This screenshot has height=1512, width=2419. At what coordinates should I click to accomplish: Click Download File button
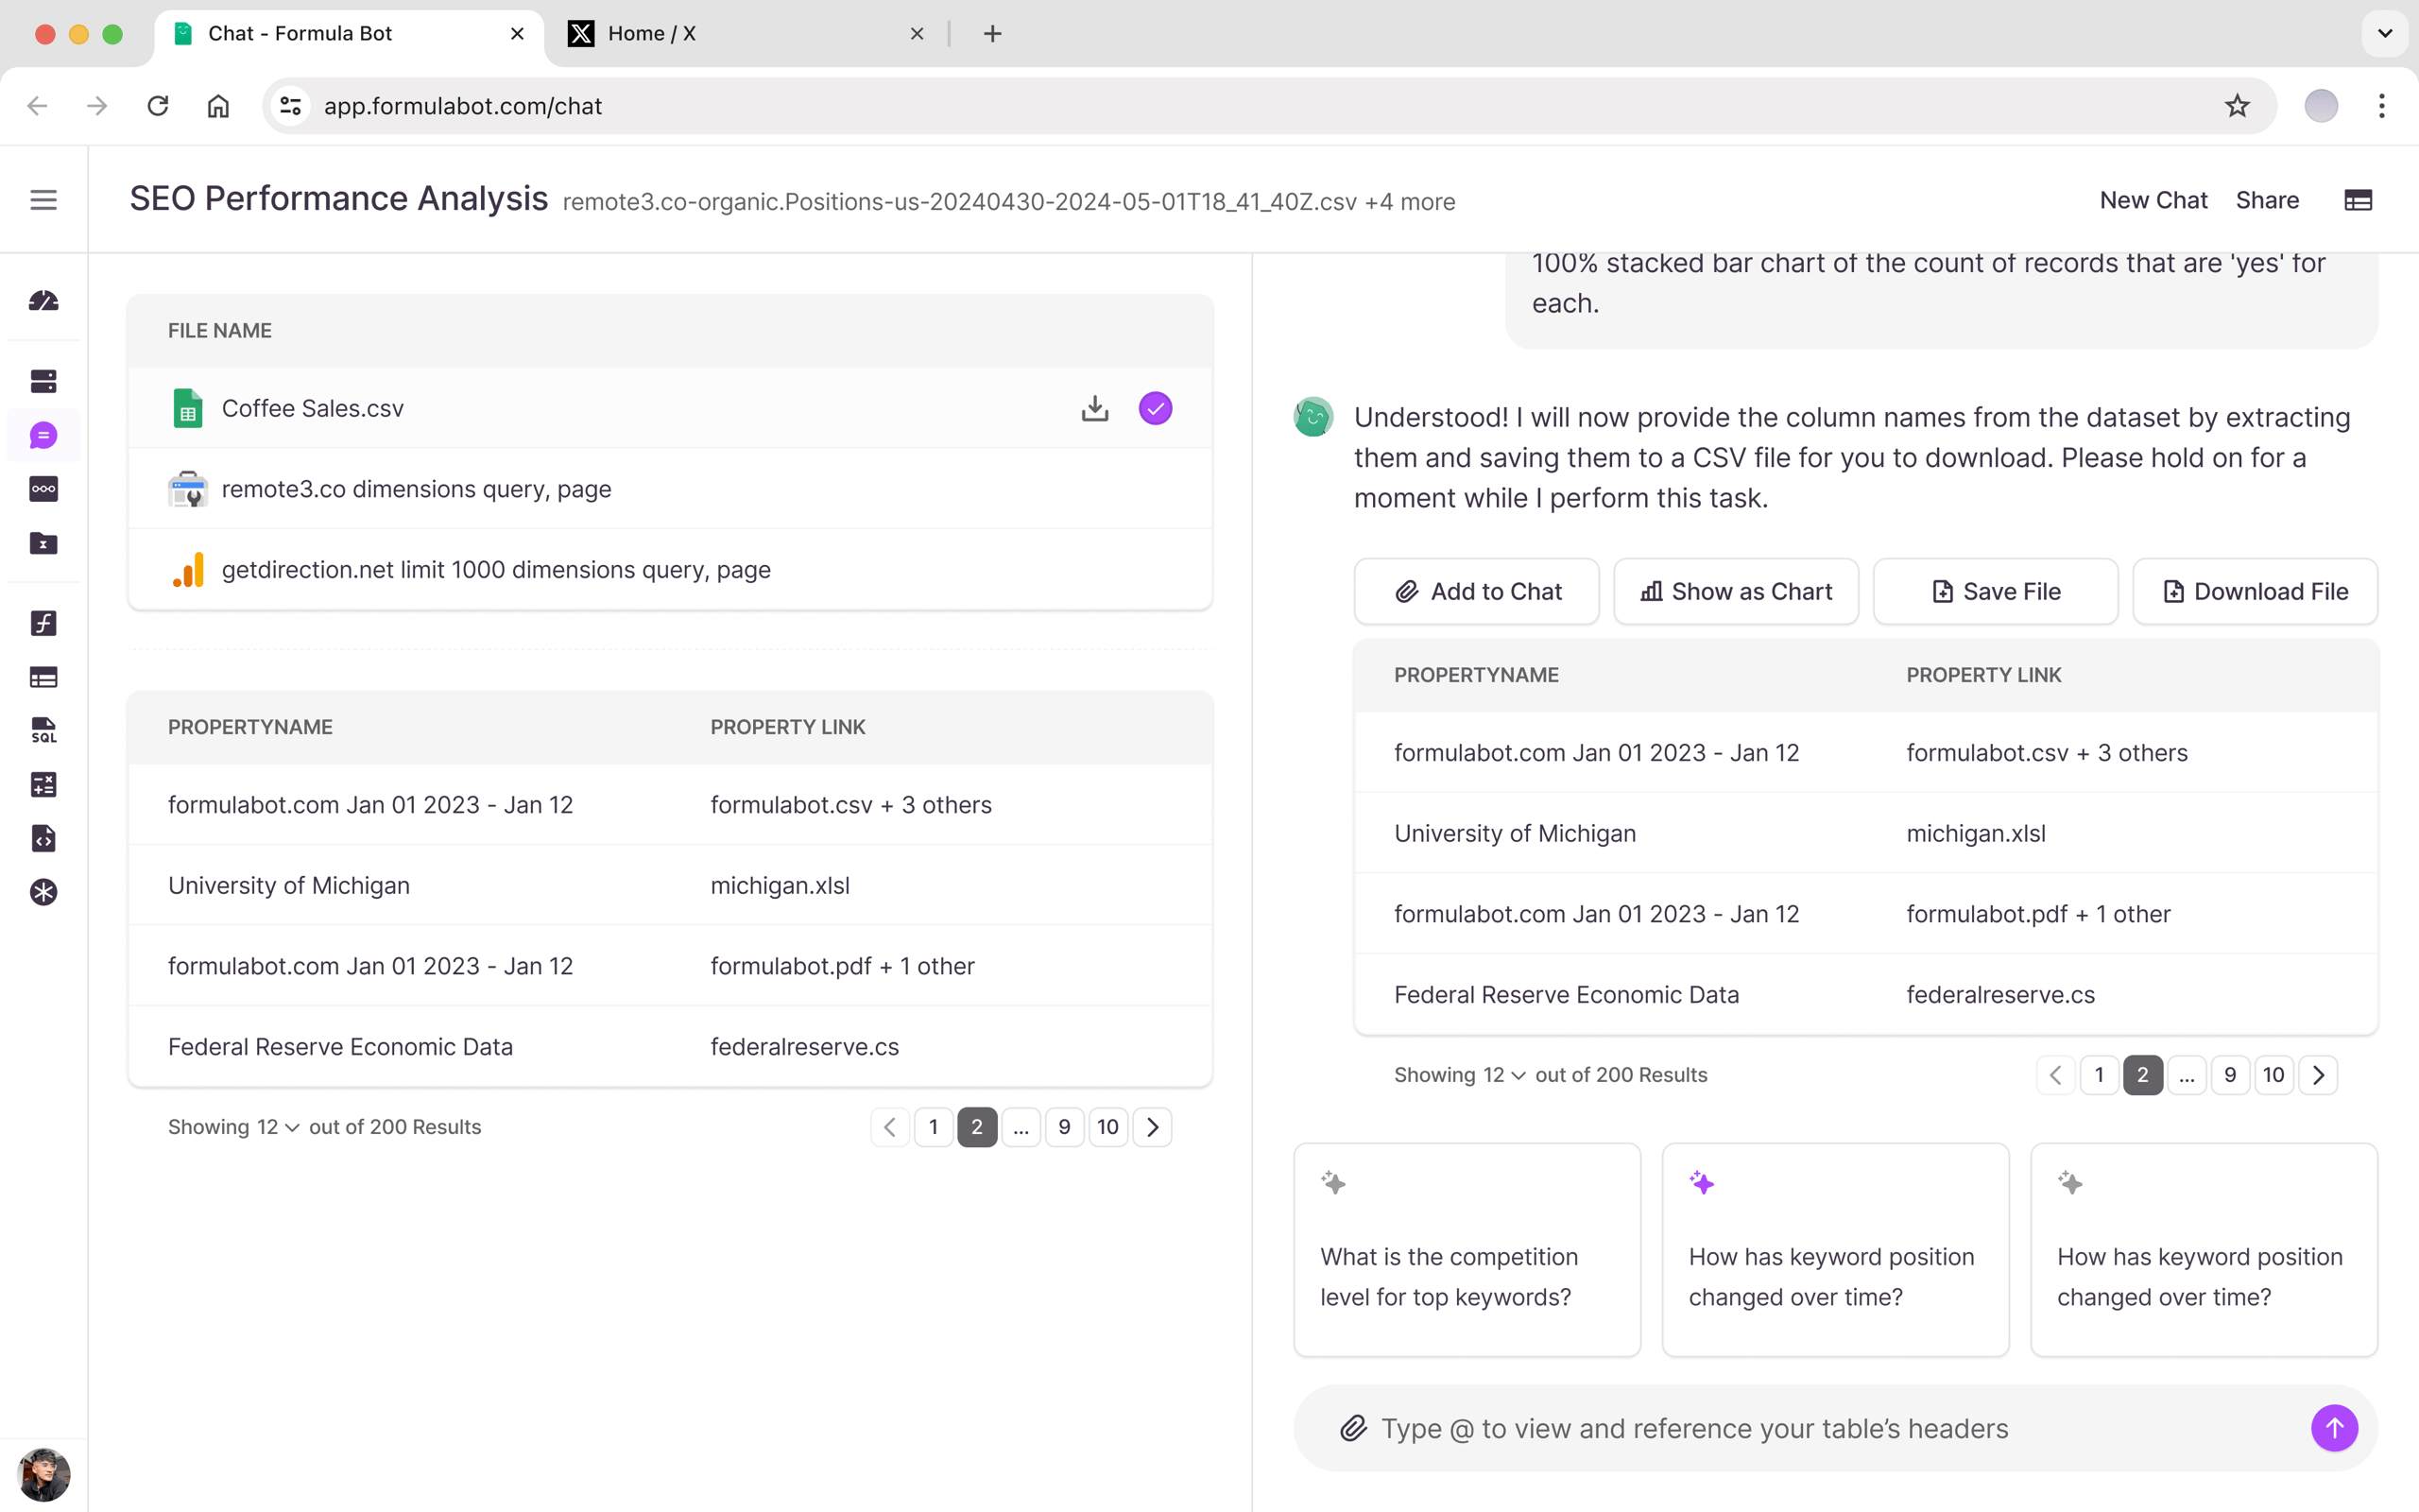pos(2256,592)
